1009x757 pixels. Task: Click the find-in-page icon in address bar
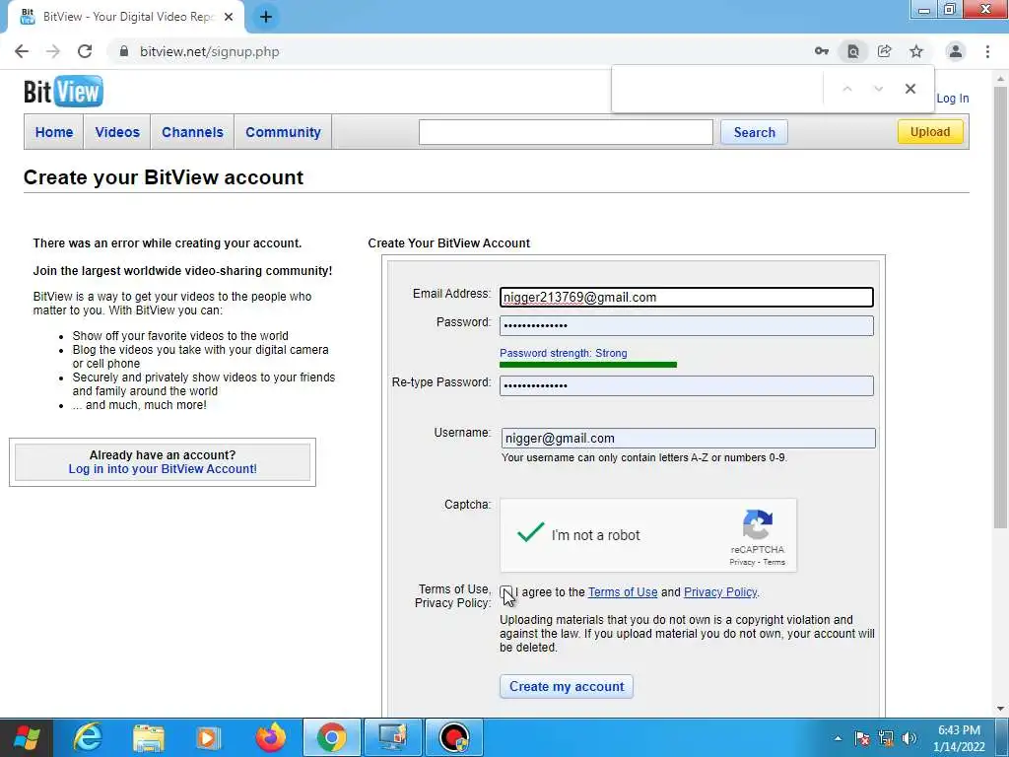click(852, 51)
